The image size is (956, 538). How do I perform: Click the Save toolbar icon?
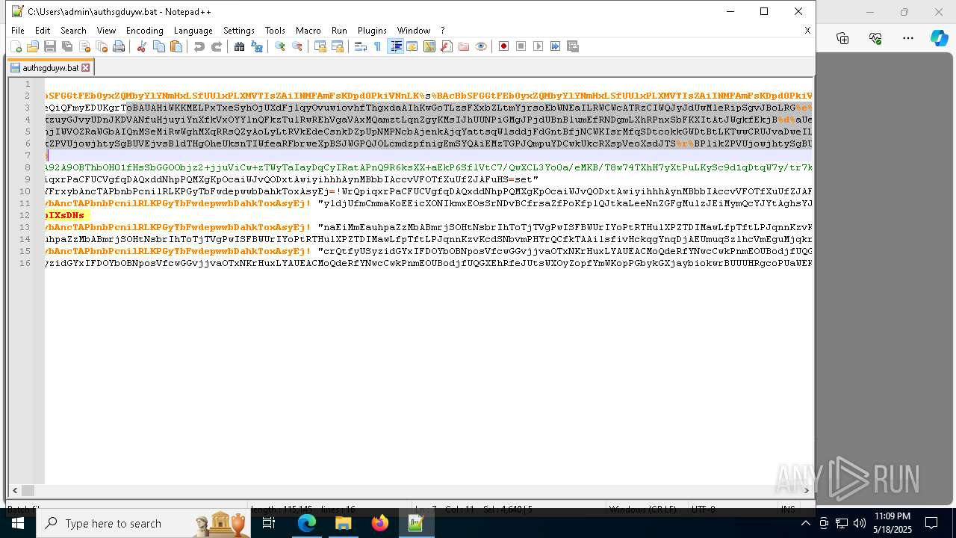click(x=50, y=46)
